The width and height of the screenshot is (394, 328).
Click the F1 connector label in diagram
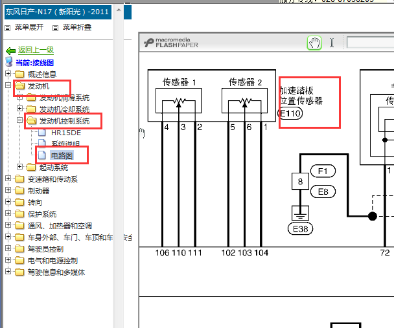pyautogui.click(x=323, y=171)
